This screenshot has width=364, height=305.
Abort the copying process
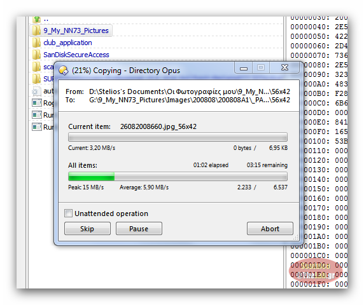click(270, 229)
